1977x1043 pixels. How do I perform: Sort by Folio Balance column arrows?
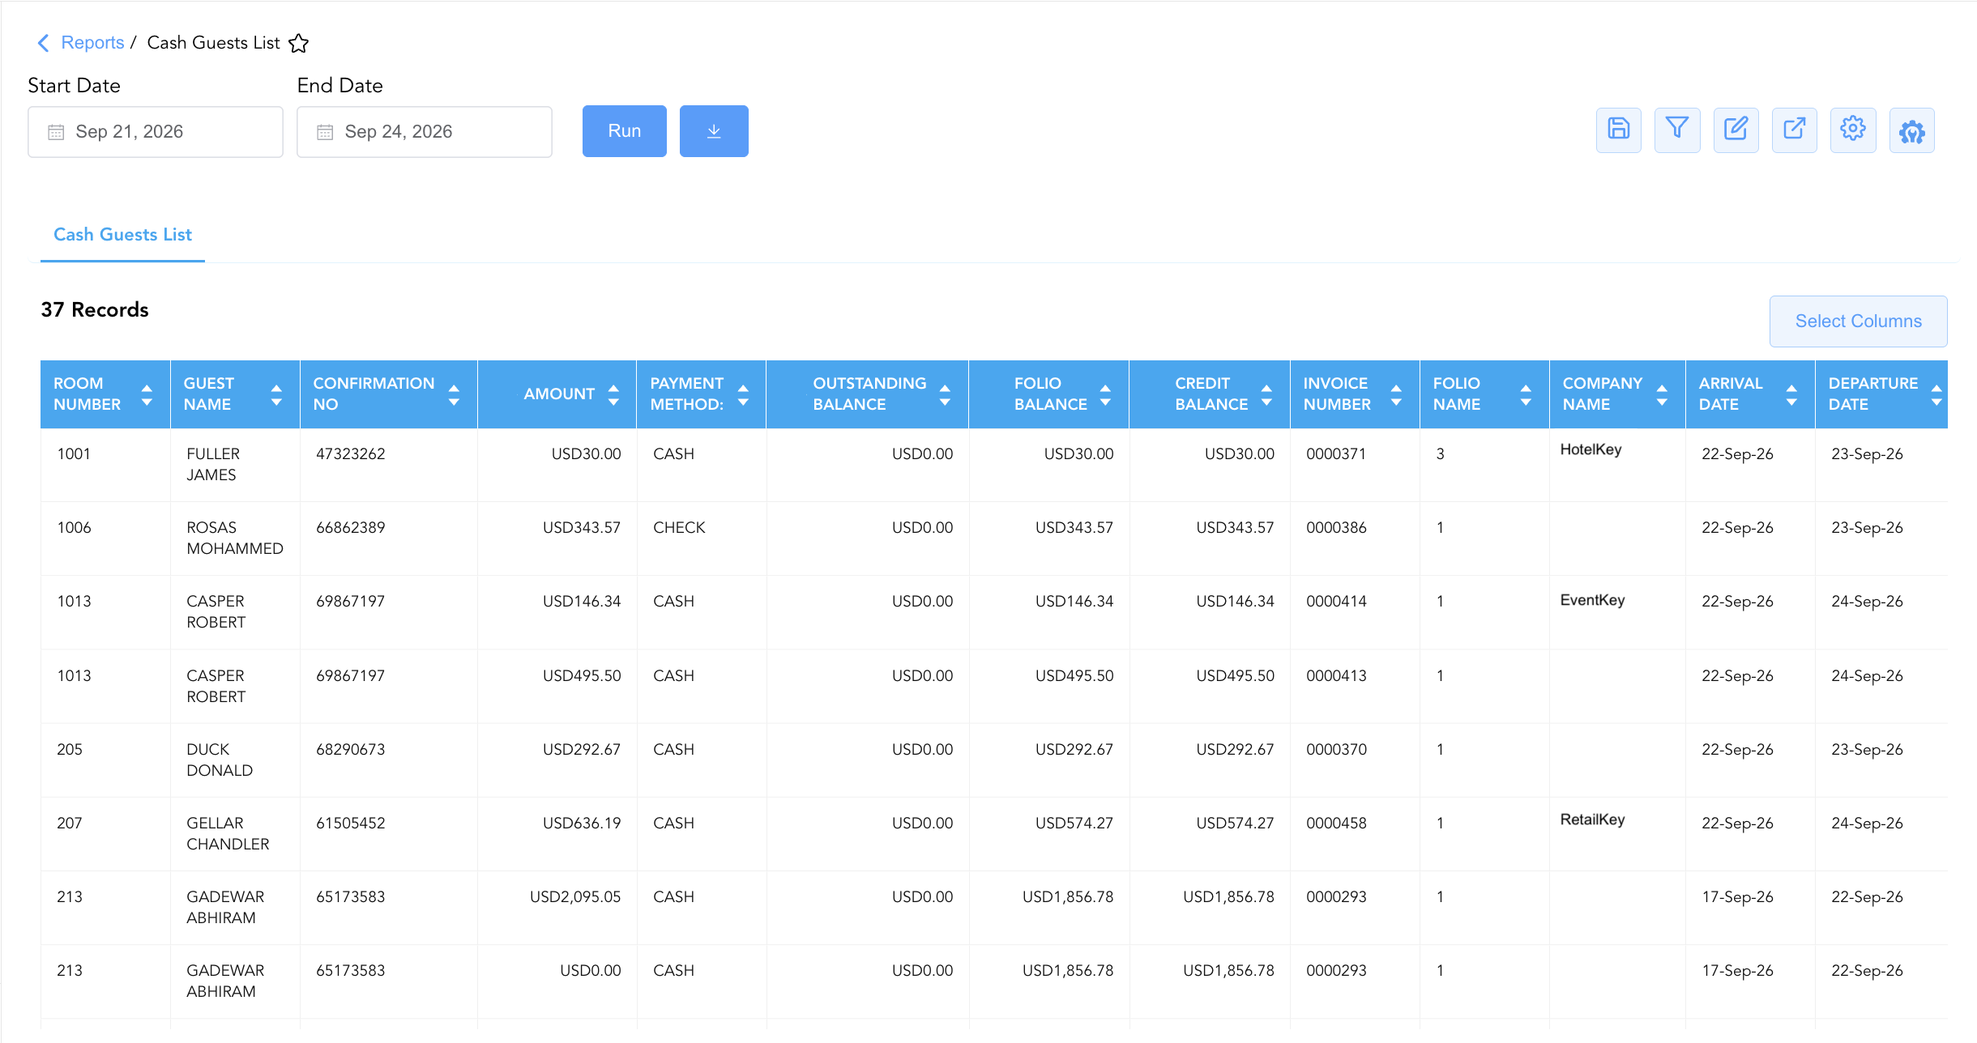pos(1105,394)
